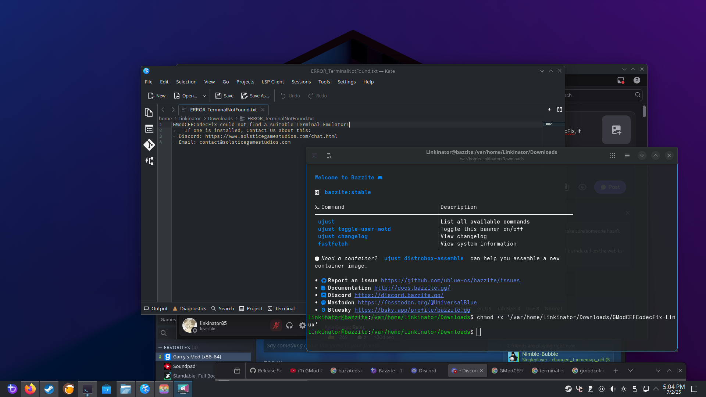
Task: Click Save in Kate toolbar
Action: click(224, 96)
